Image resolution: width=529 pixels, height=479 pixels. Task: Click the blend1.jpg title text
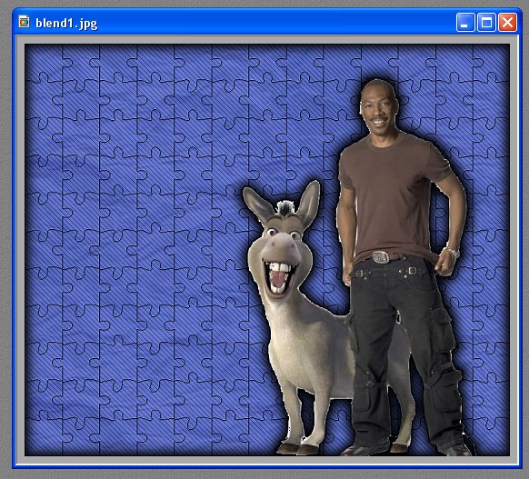click(x=66, y=24)
